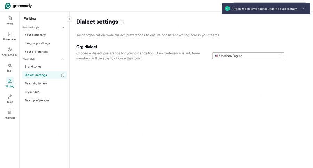Collapse the Team style section
This screenshot has height=168, width=313.
(x=63, y=59)
